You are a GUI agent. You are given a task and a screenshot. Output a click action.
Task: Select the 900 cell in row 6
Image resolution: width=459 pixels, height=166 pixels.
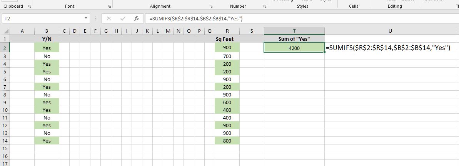227,79
